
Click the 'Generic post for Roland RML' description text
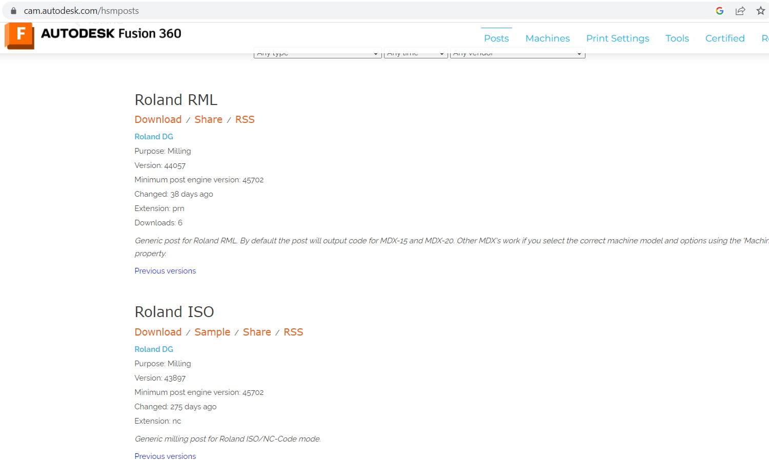(x=452, y=247)
